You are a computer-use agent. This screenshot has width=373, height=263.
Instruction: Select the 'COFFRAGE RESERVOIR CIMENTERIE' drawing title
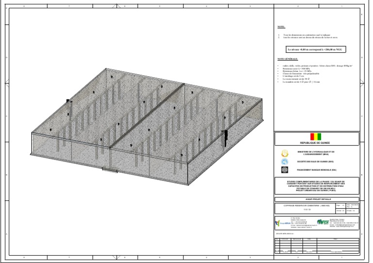(x=306, y=206)
